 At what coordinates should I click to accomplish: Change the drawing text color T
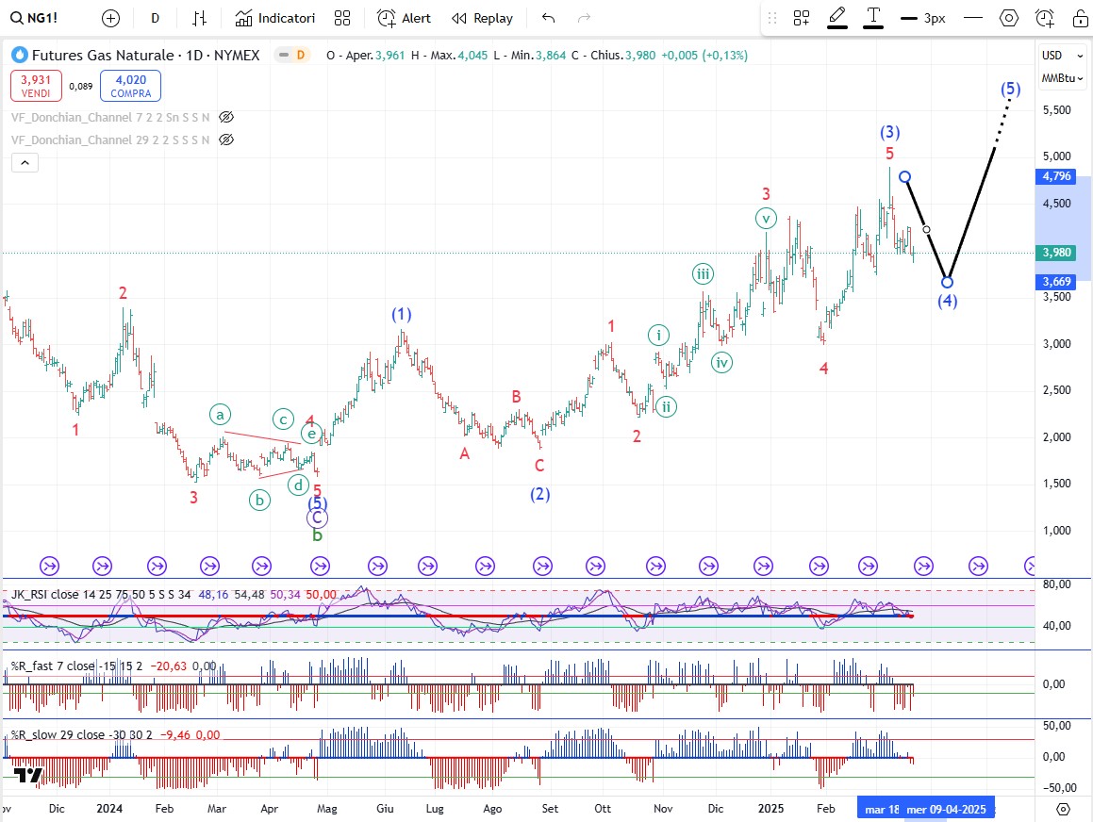click(x=873, y=18)
